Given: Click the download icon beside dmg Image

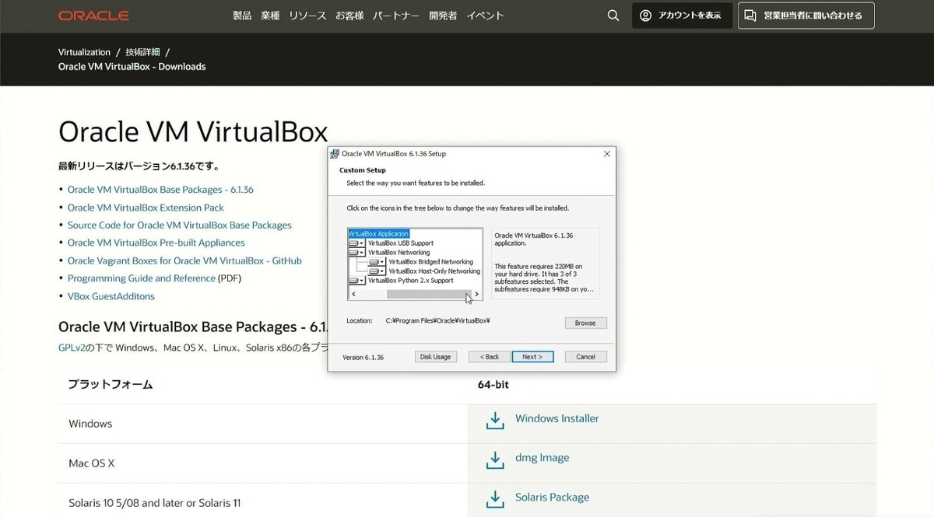Looking at the screenshot, I should [x=494, y=460].
